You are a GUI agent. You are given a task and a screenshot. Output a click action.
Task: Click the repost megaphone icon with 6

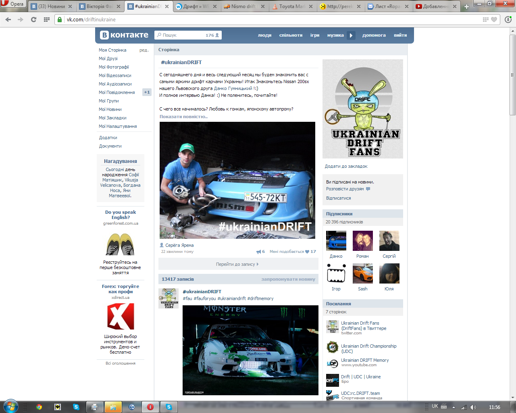pyautogui.click(x=258, y=252)
